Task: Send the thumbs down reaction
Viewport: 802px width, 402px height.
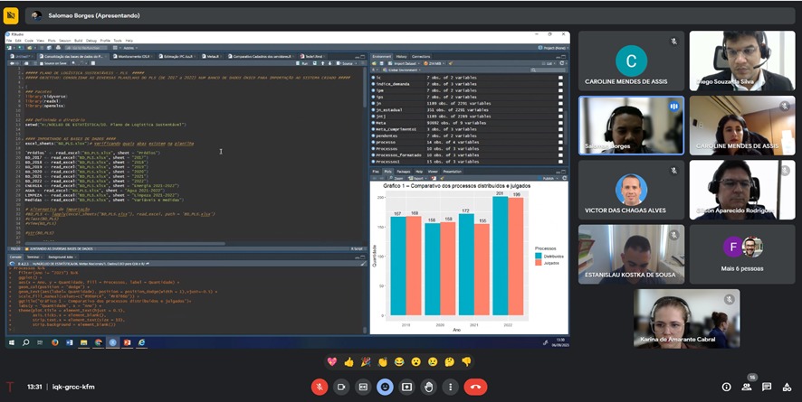Action: pos(466,361)
